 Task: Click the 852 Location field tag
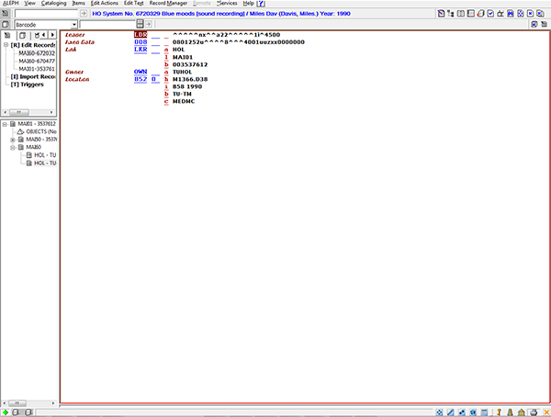140,78
